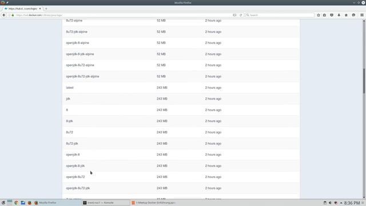
Task: Open the volume control in the system tray
Action: pyautogui.click(x=330, y=203)
